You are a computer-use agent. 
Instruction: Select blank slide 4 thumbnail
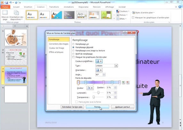click(16, 94)
